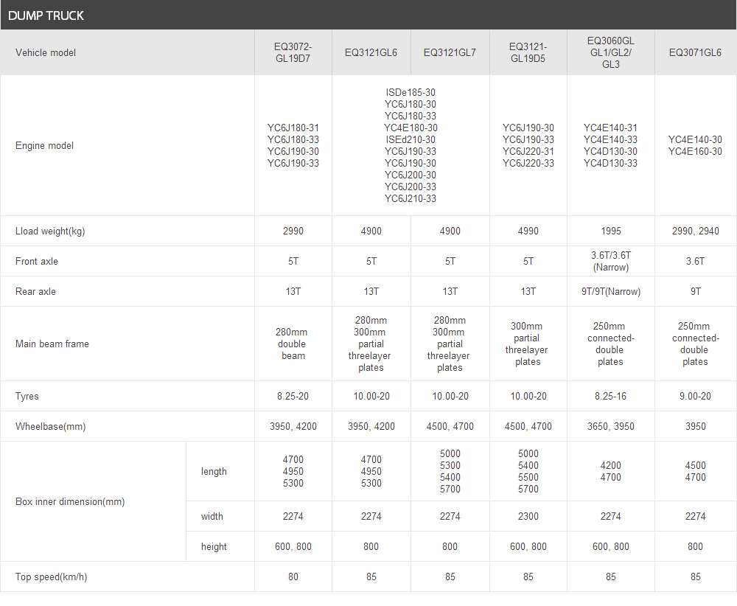
Task: Click the EQ3072-GL19D7 model header
Action: coord(293,52)
